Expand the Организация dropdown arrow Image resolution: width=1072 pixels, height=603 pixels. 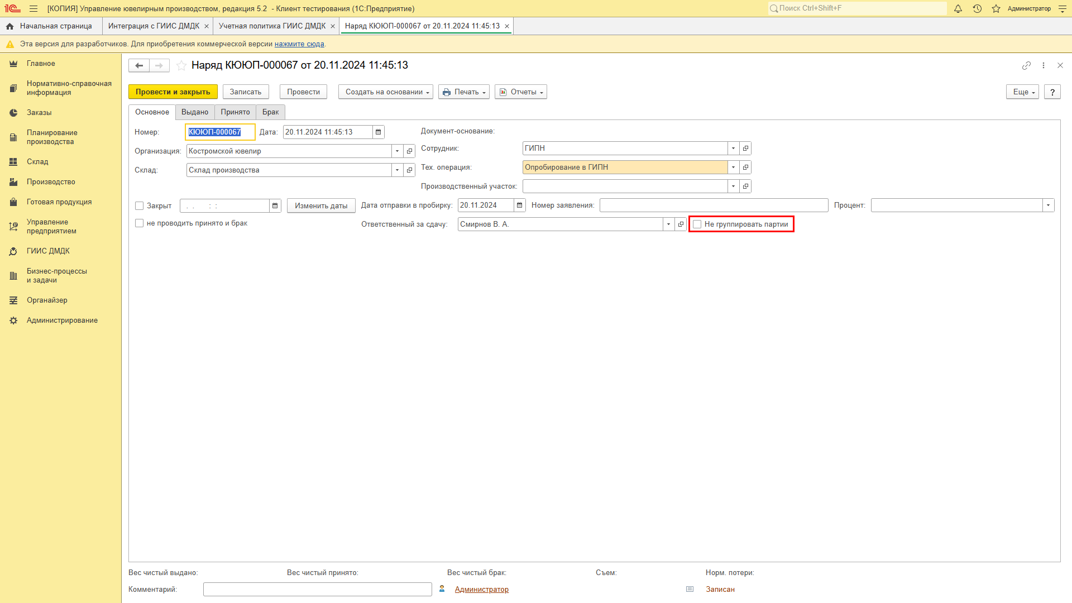coord(398,151)
